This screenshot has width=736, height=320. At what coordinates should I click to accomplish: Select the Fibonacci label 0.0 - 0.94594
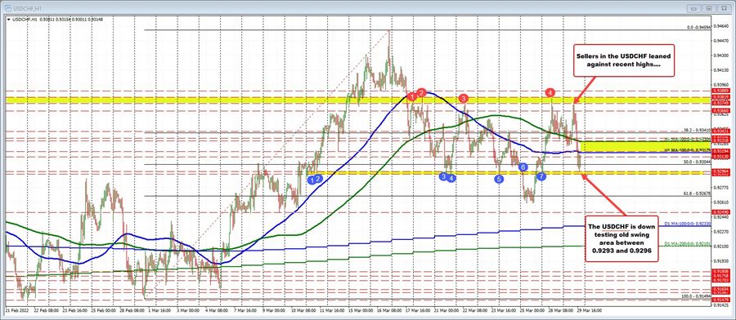[698, 28]
